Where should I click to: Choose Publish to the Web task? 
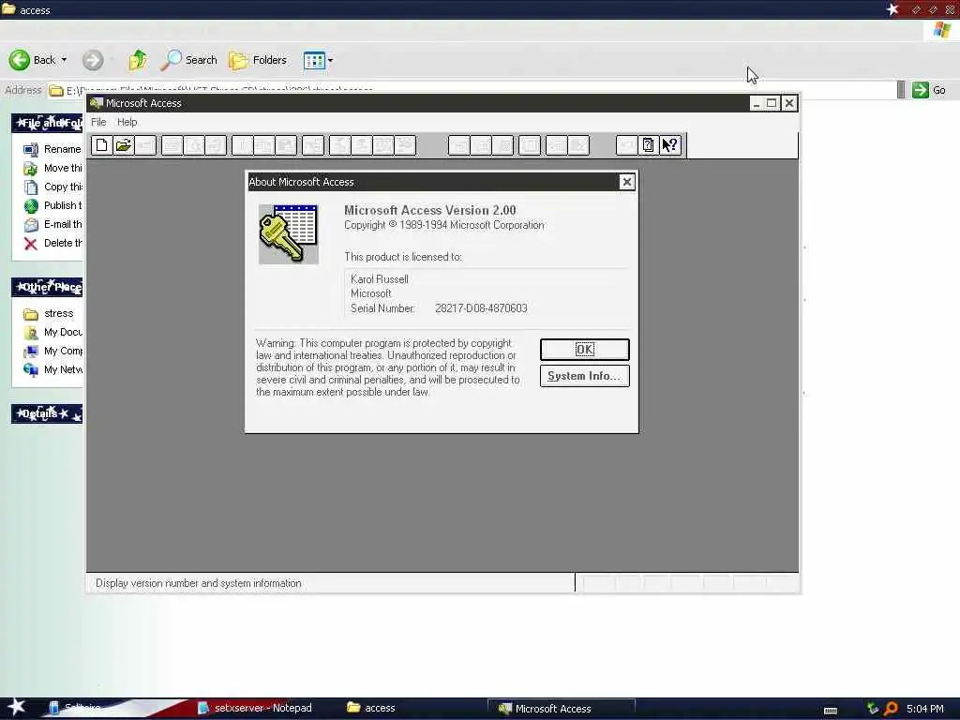click(x=52, y=205)
